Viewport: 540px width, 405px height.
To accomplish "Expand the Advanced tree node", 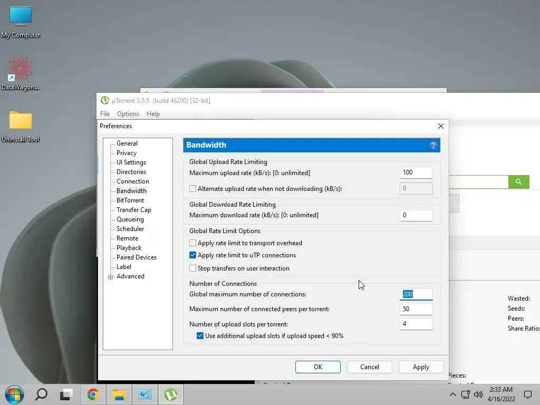I will click(x=111, y=277).
